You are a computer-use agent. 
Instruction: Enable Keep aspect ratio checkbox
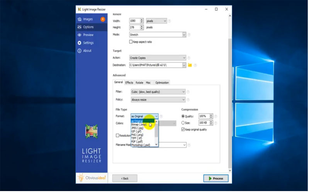[131, 42]
